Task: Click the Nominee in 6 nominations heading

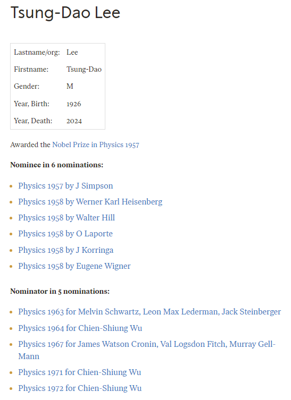Action: click(x=57, y=165)
